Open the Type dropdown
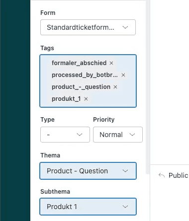This screenshot has height=221, width=189. pos(65,135)
